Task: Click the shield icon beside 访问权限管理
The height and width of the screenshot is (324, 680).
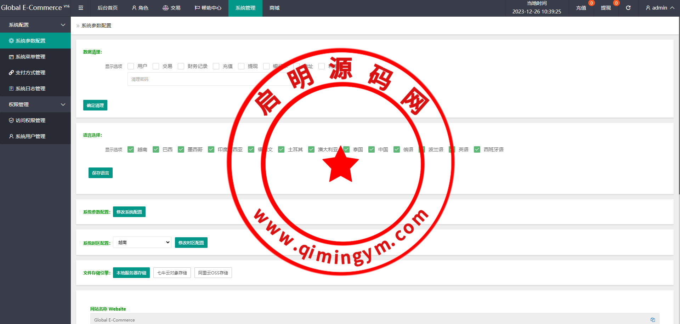Action: pyautogui.click(x=11, y=120)
